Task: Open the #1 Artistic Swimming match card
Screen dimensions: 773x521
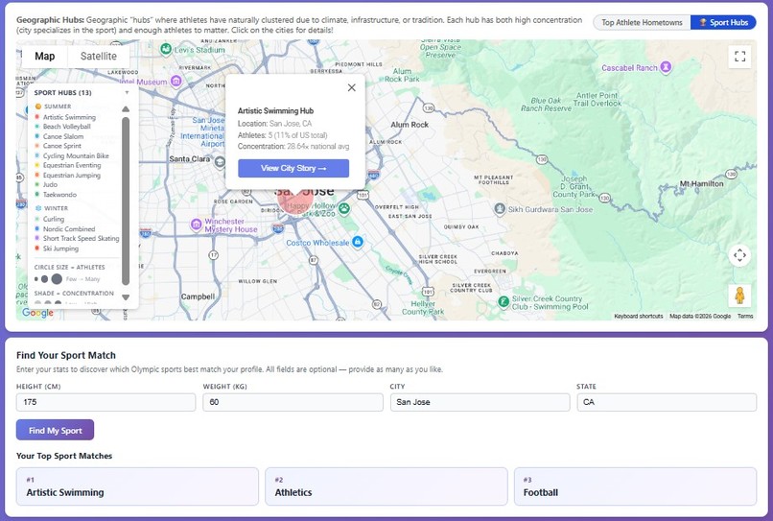Action: [137, 486]
